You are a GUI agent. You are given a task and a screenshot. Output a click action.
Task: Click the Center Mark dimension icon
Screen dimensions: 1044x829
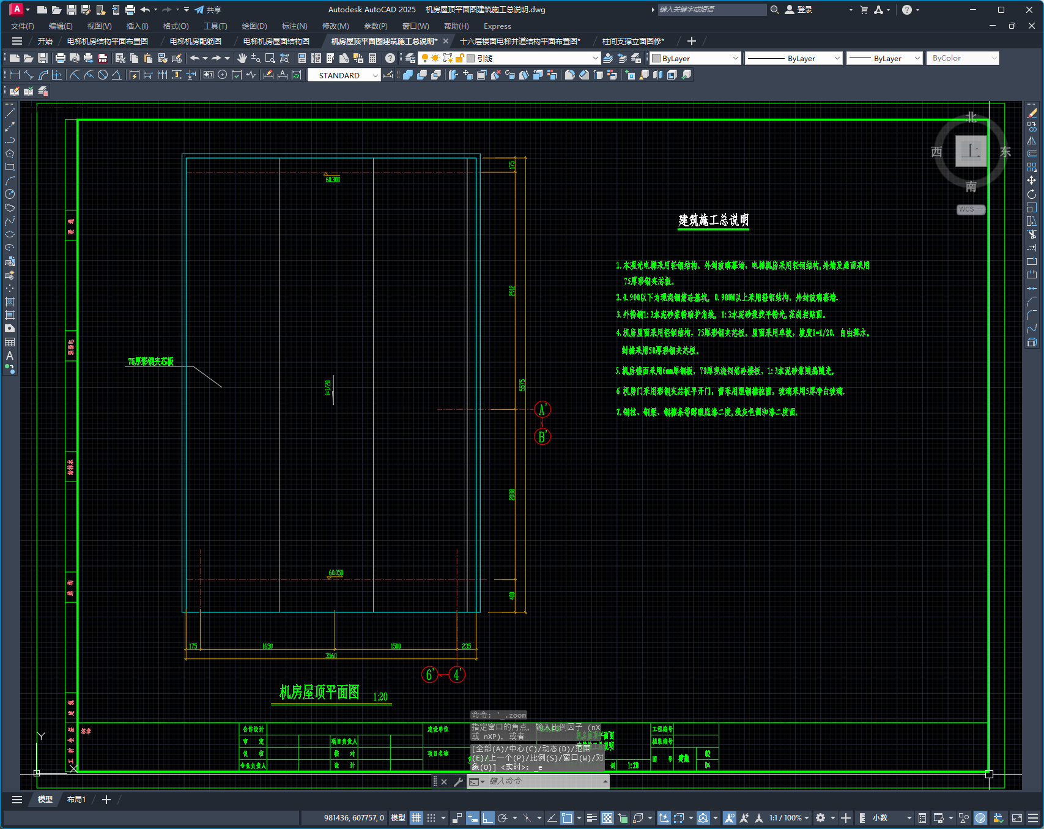pyautogui.click(x=222, y=75)
